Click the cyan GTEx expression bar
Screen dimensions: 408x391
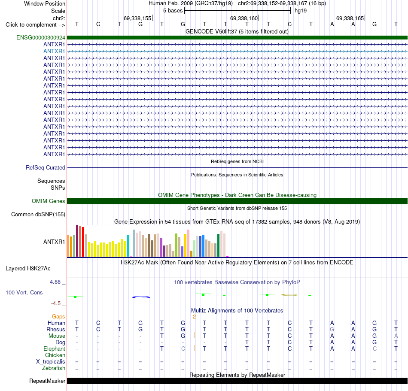pyautogui.click(x=128, y=246)
